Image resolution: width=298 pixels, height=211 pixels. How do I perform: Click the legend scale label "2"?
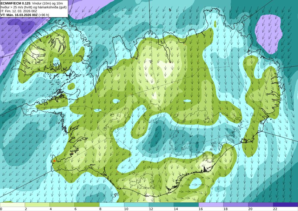26,209
